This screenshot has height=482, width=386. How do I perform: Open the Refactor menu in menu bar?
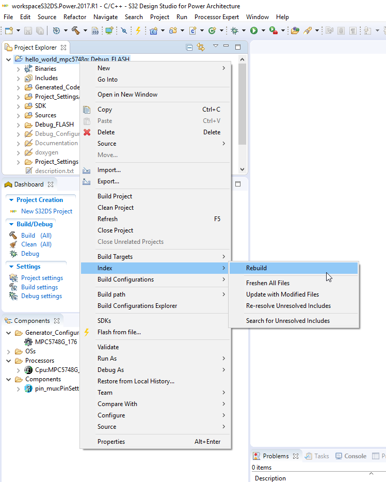click(x=75, y=17)
